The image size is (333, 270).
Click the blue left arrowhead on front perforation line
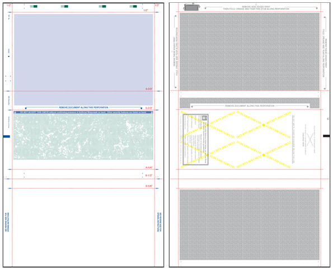tap(26, 108)
